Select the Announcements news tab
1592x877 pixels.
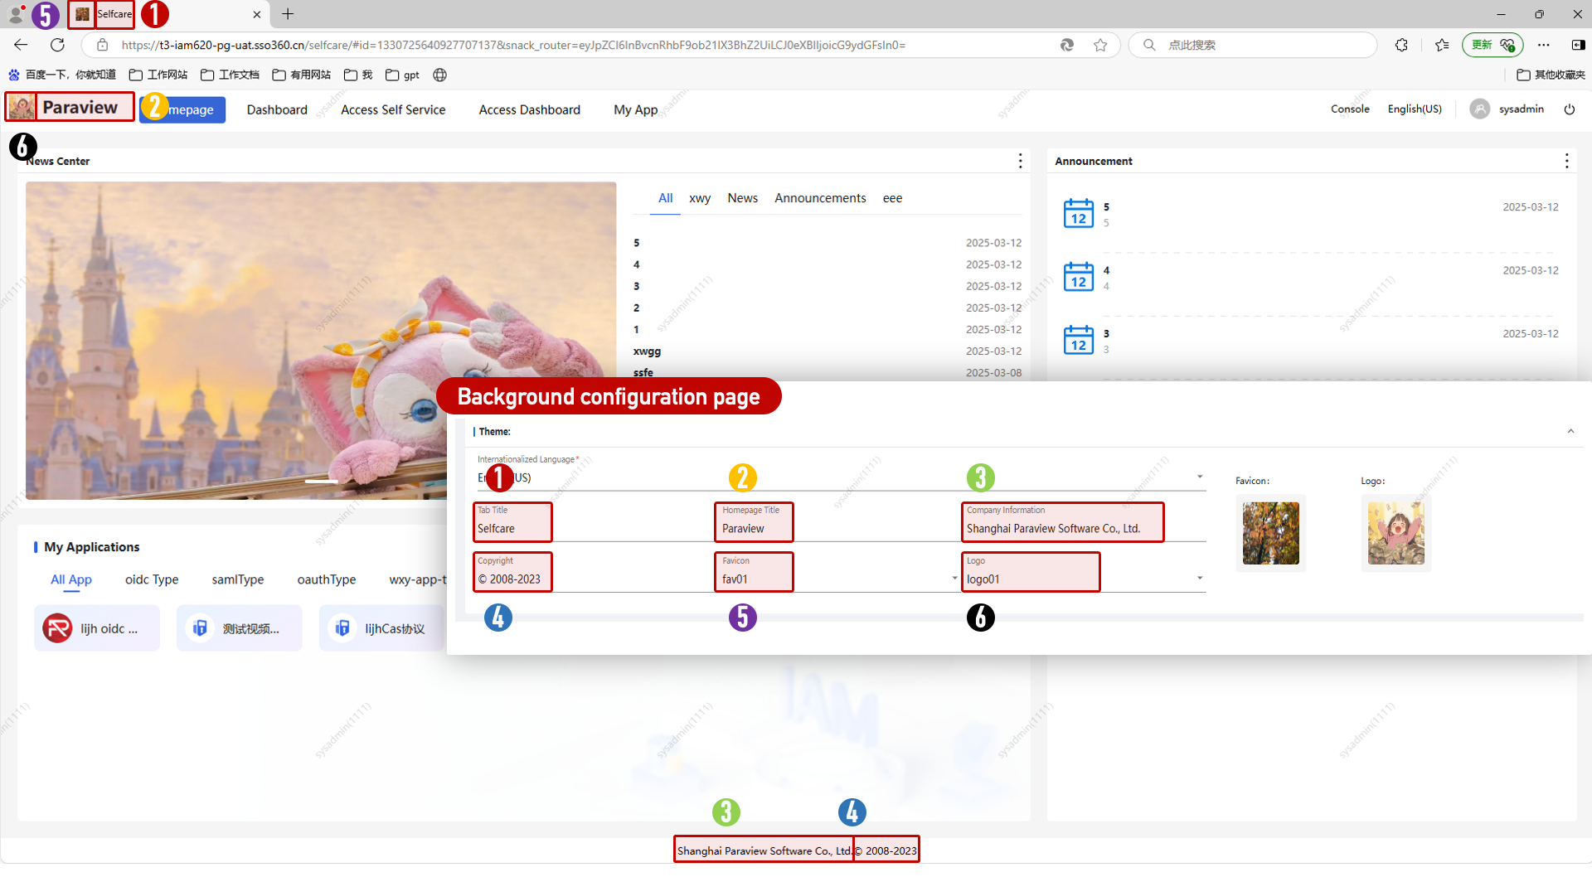(x=819, y=198)
